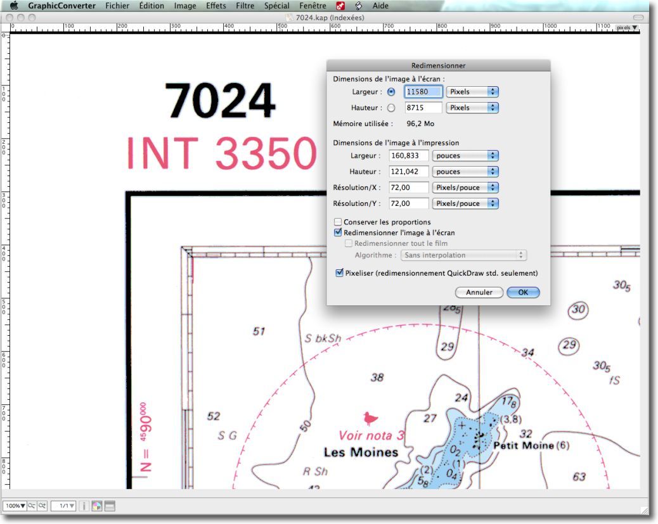The image size is (658, 524).
Task: Open Résolution/X Pixels/pouce dropdown
Action: (x=465, y=188)
